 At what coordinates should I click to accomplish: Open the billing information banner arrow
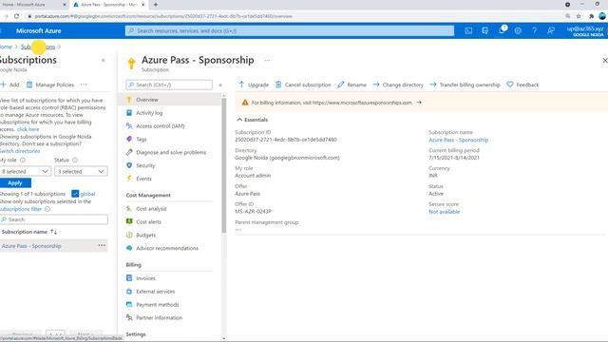point(419,103)
